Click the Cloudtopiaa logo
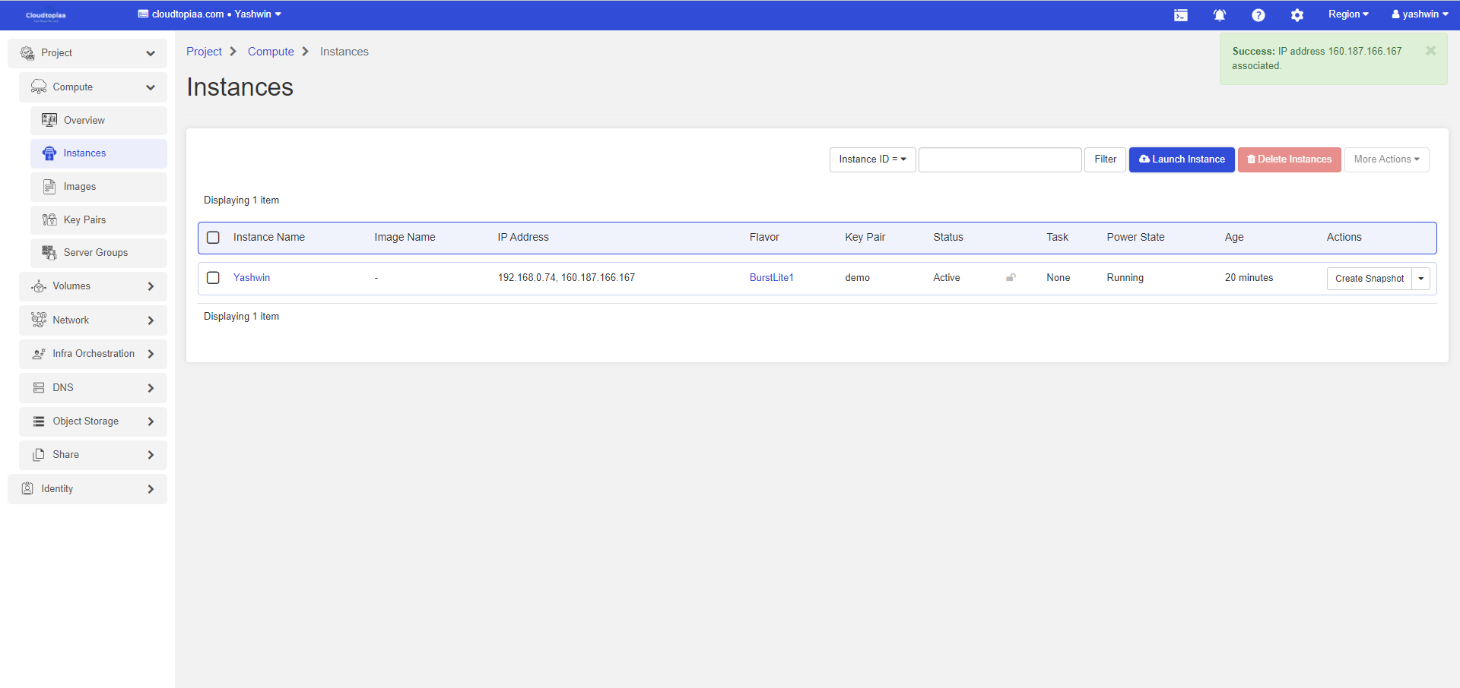Viewport: 1460px width, 688px height. [x=46, y=15]
